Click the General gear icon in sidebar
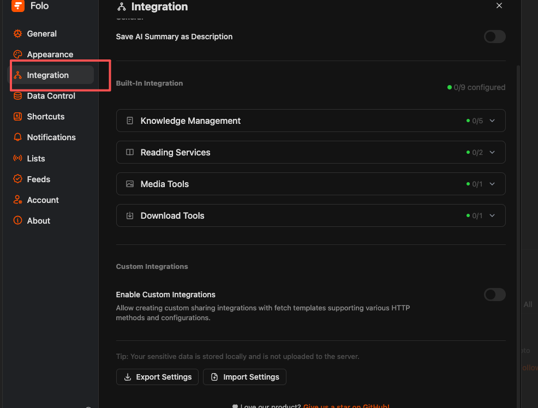538x408 pixels. [x=18, y=34]
